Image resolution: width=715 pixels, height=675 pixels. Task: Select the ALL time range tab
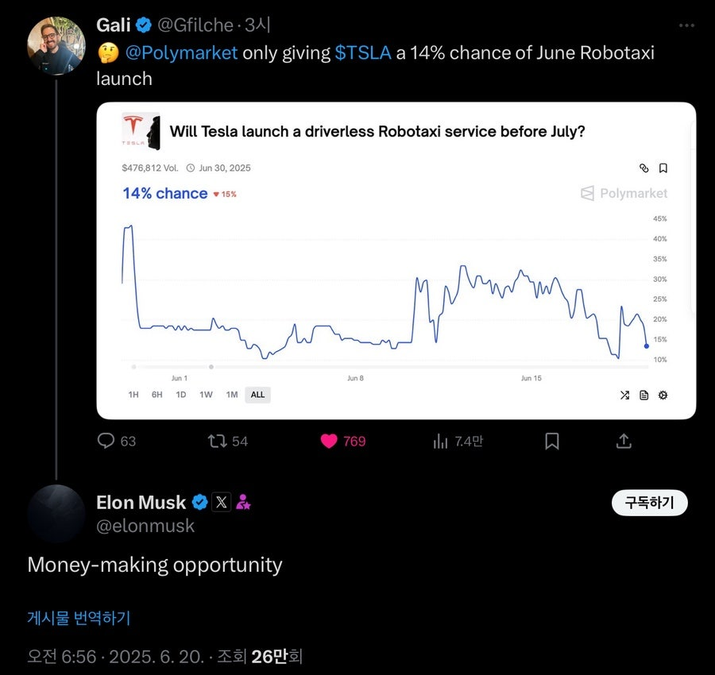257,395
